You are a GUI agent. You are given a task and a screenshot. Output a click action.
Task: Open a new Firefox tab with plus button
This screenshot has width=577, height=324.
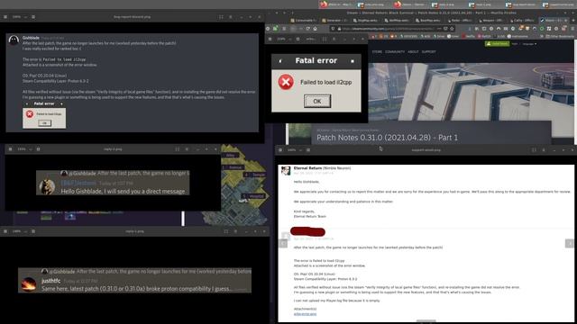click(x=573, y=20)
